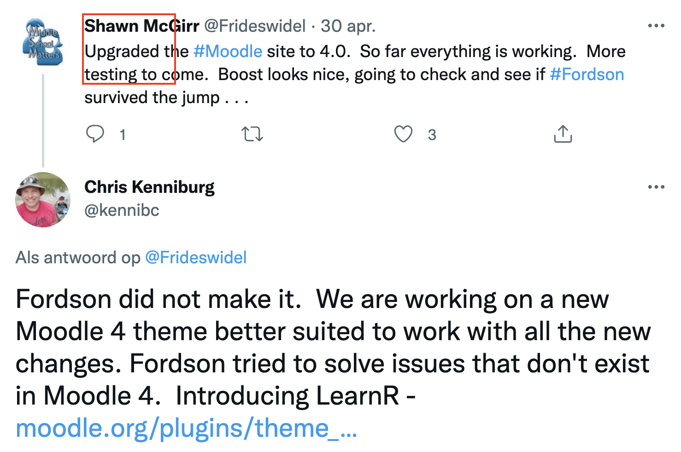Open the Middle School Matters profile avatar

point(43,42)
